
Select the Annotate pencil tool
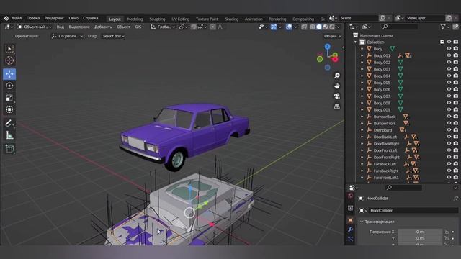pyautogui.click(x=9, y=123)
